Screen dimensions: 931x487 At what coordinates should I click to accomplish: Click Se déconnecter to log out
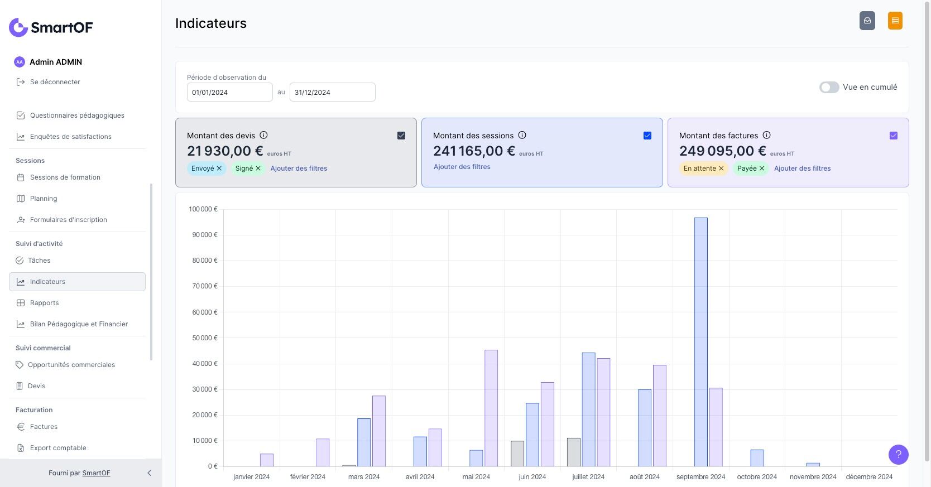pyautogui.click(x=55, y=82)
